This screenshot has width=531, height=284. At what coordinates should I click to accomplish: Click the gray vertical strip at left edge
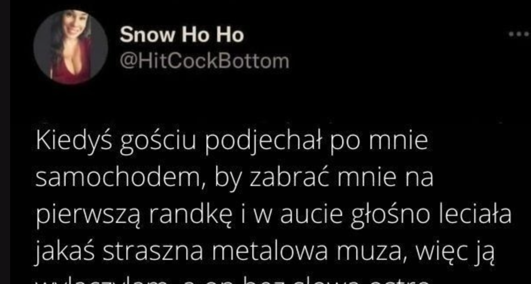[x=5, y=142]
